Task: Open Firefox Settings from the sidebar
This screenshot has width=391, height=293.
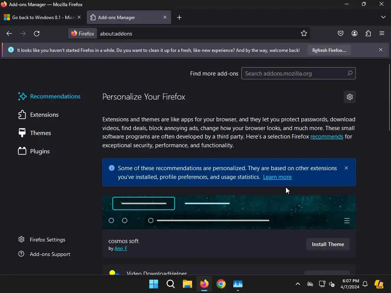Action: (x=42, y=240)
